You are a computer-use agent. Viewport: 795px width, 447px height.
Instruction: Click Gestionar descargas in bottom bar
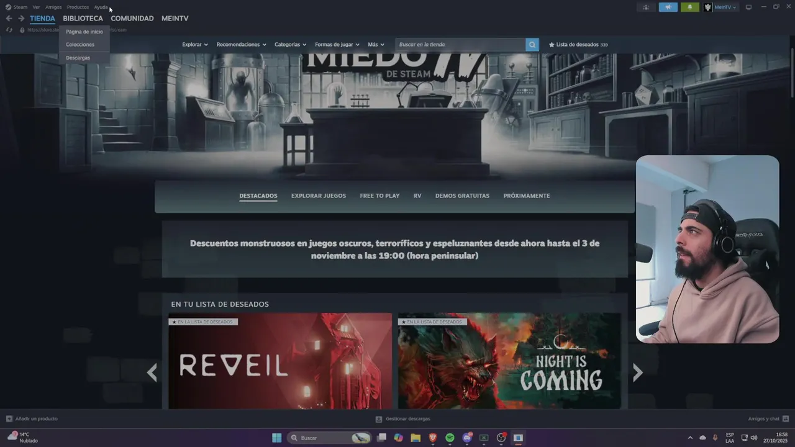407,419
